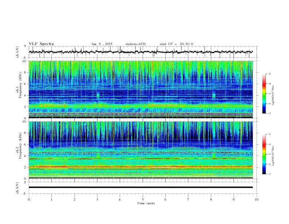Click the ch.1 "Frequency (kHz)" axis label
The image size is (289, 224).
coord(20,85)
